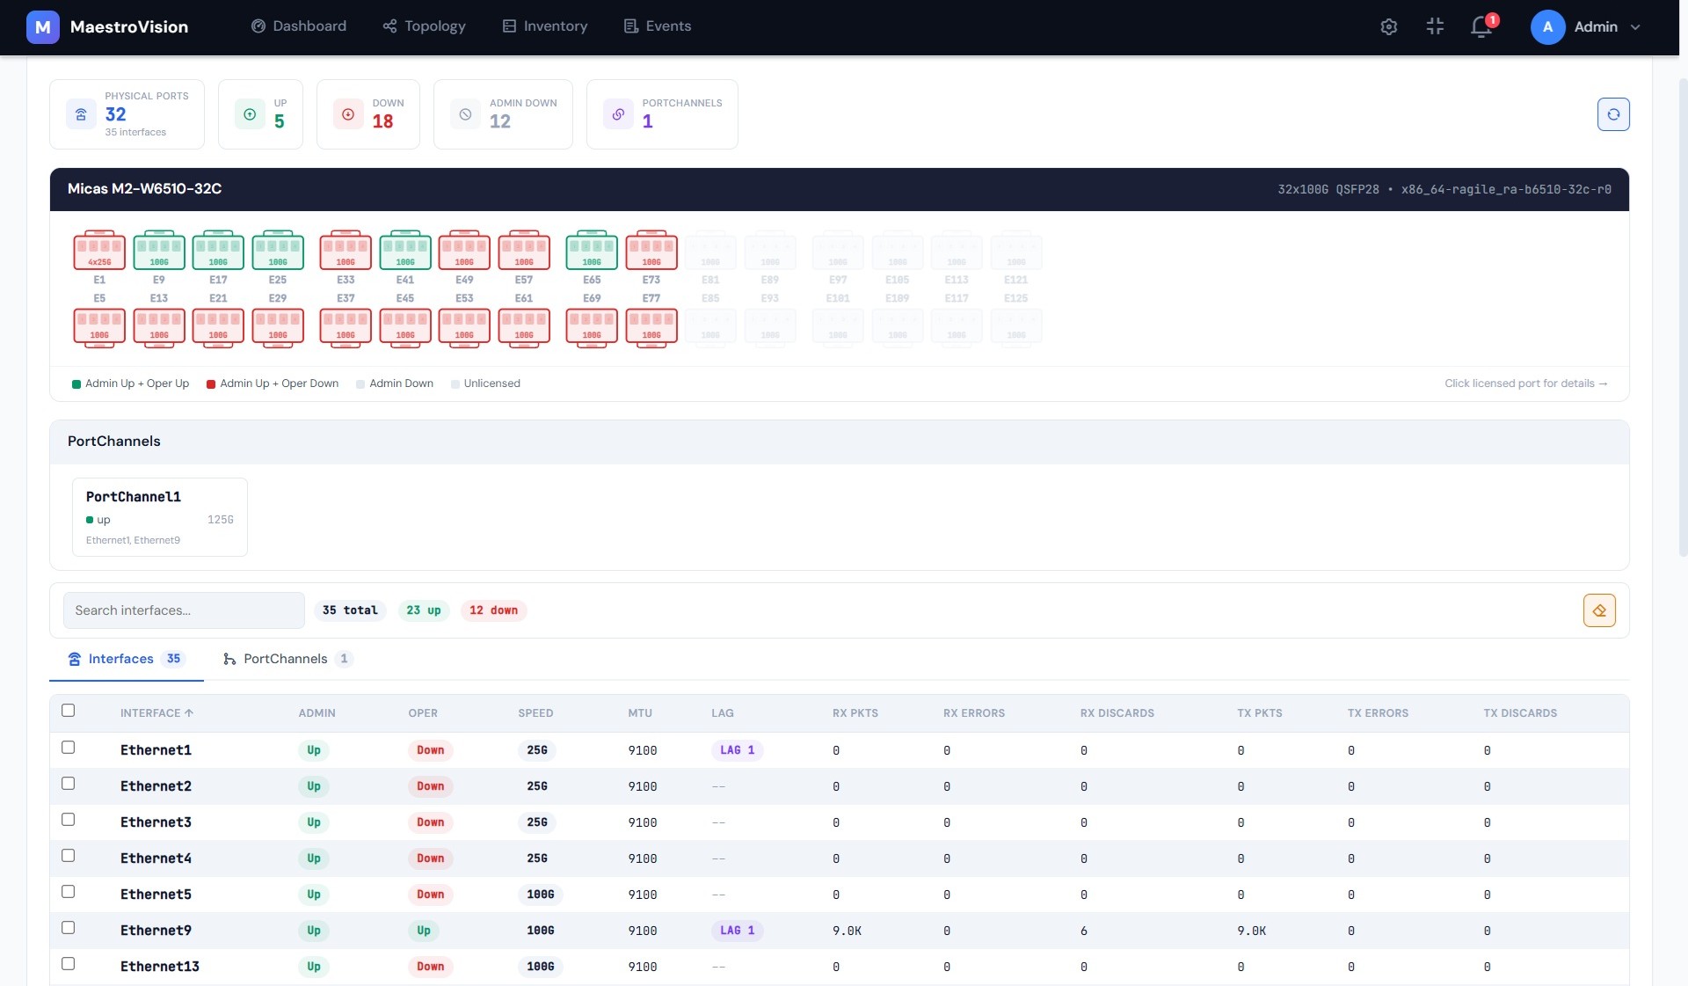Select the upper port icon labeled E65

click(592, 250)
